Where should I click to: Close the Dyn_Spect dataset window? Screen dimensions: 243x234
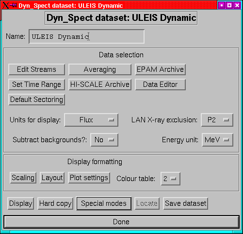point(237,5)
